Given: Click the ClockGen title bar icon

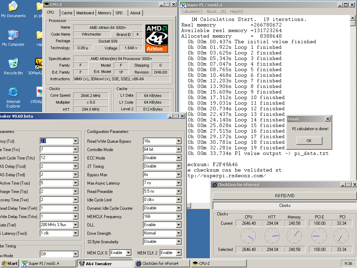Looking at the screenshot, I should (x=214, y=184).
